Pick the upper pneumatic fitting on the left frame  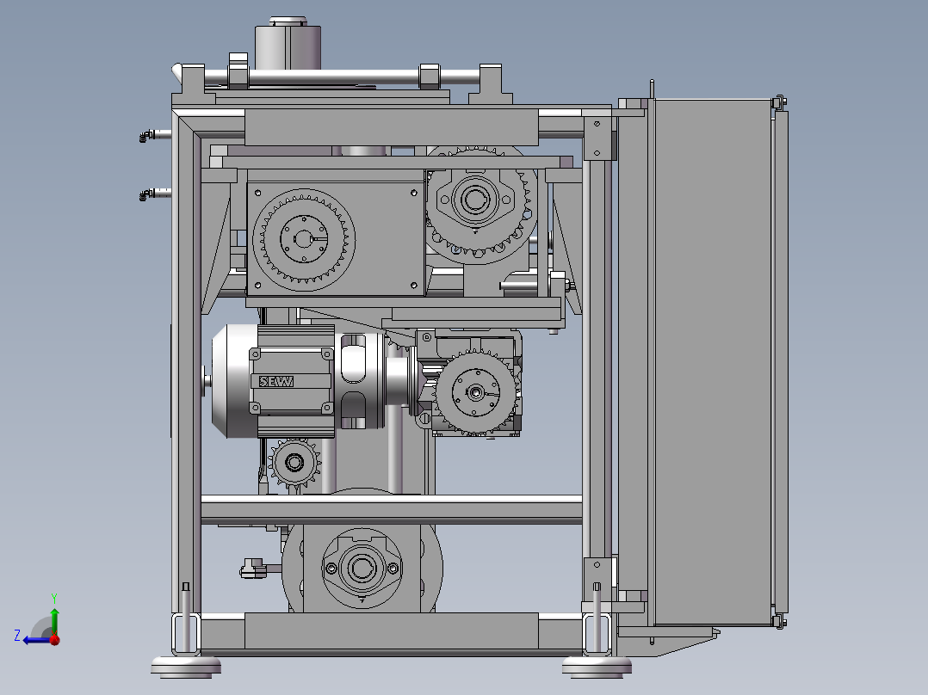pyautogui.click(x=152, y=134)
